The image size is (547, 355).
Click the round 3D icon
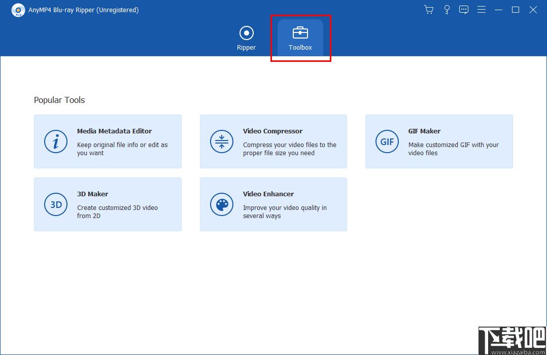(56, 204)
